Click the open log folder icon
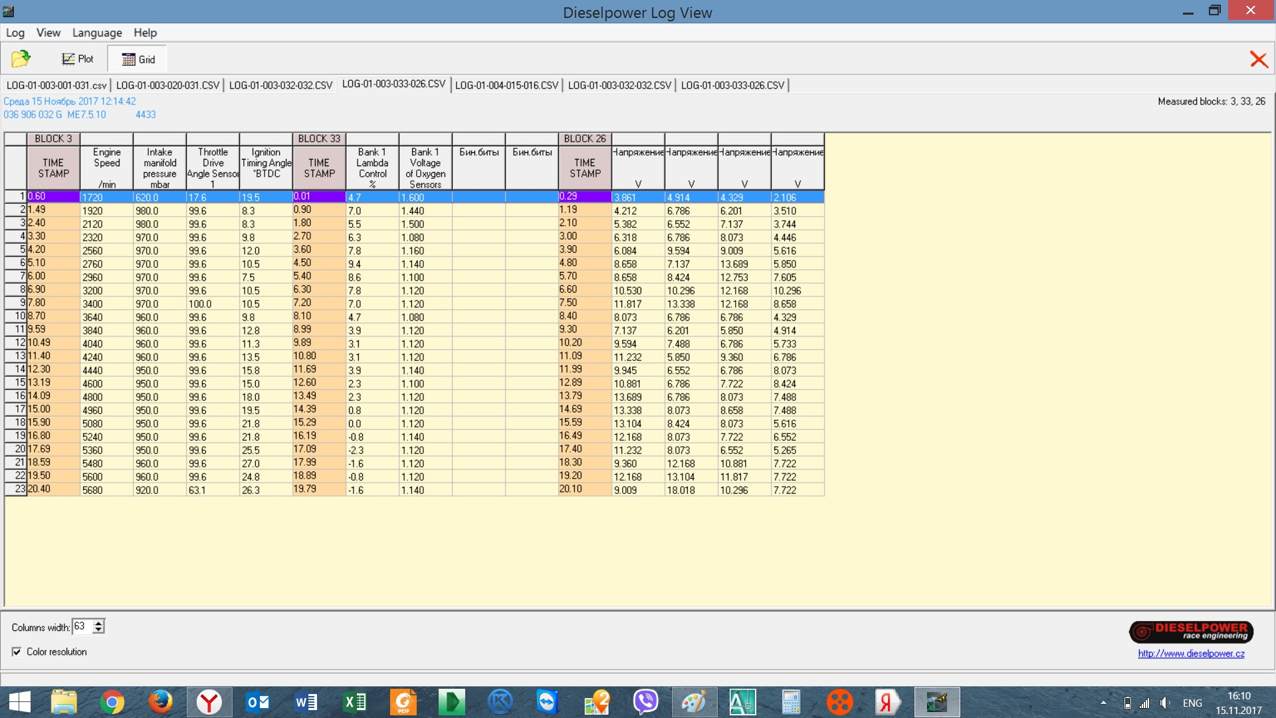This screenshot has width=1276, height=718. pyautogui.click(x=21, y=59)
